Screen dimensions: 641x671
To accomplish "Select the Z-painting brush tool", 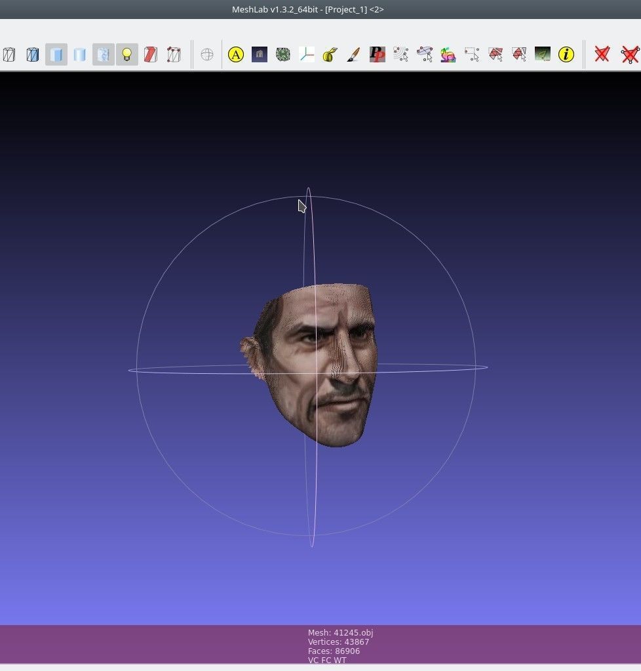I will pyautogui.click(x=352, y=55).
